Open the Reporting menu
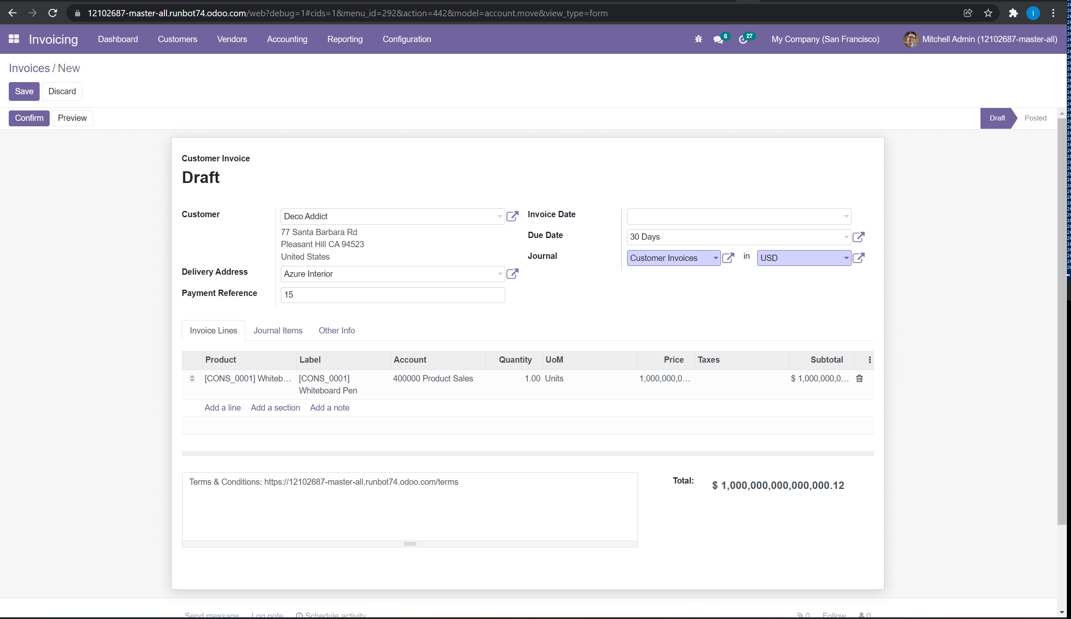The image size is (1071, 619). [345, 39]
